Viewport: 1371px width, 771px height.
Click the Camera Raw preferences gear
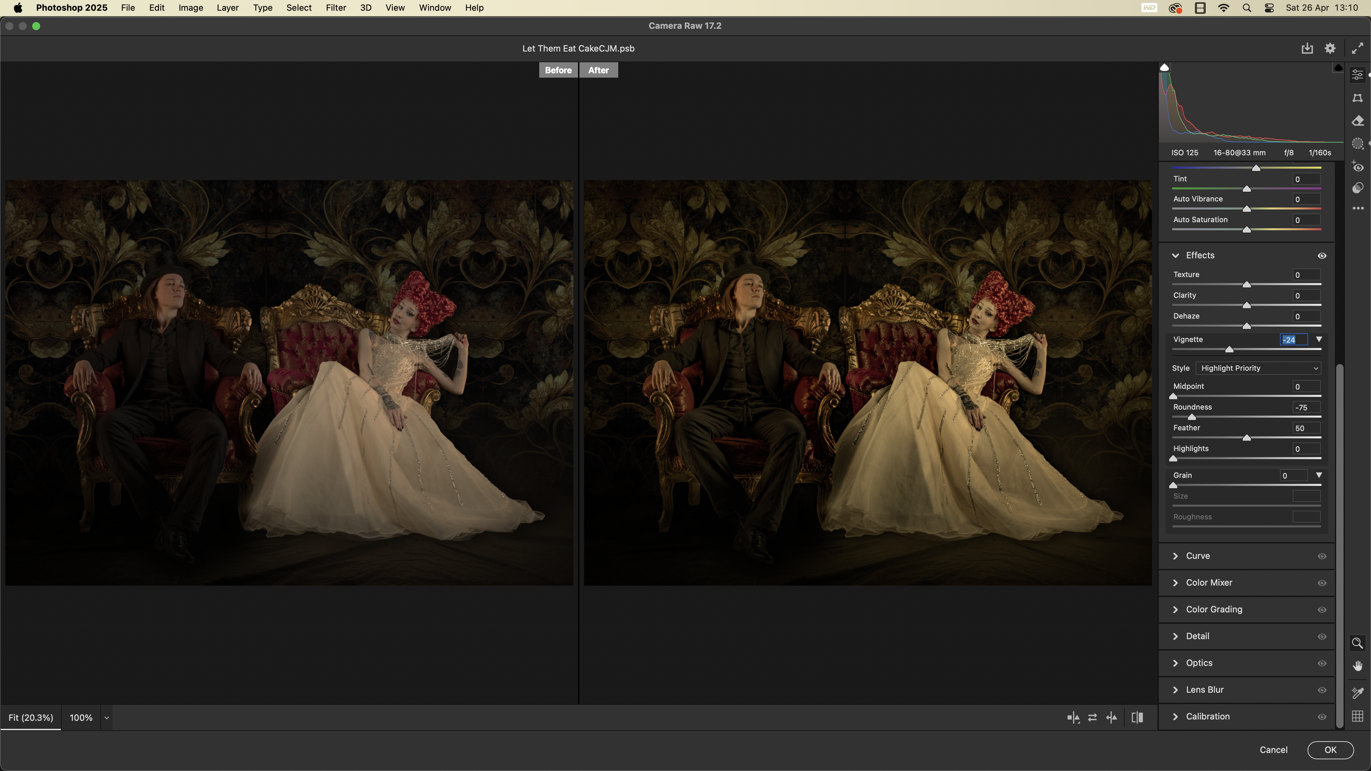coord(1330,49)
